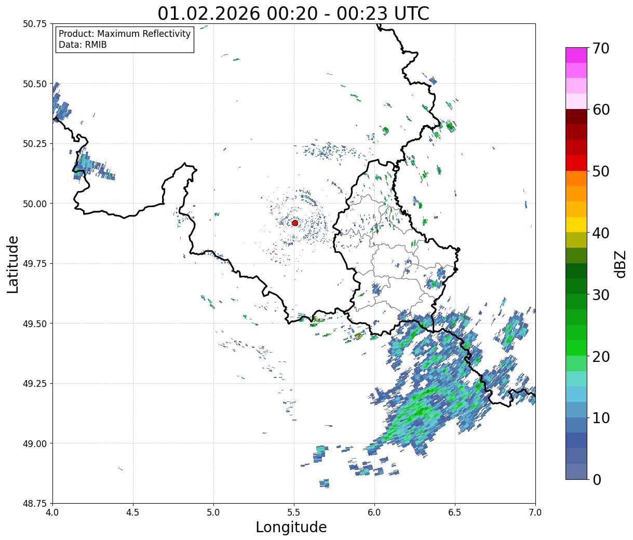Click the Latitude axis label
The width and height of the screenshot is (633, 540).
tap(13, 264)
